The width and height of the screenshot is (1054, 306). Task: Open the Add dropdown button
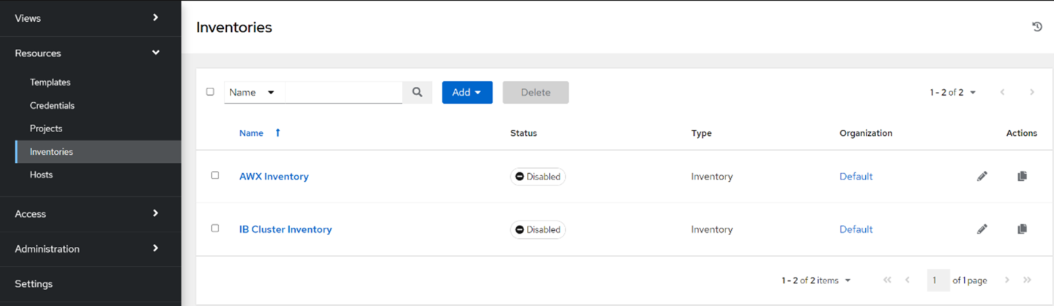467,92
